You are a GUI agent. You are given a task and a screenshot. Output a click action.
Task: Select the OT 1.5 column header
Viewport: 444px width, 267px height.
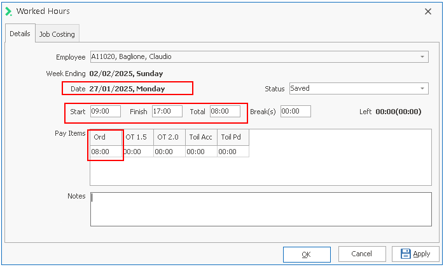point(137,138)
